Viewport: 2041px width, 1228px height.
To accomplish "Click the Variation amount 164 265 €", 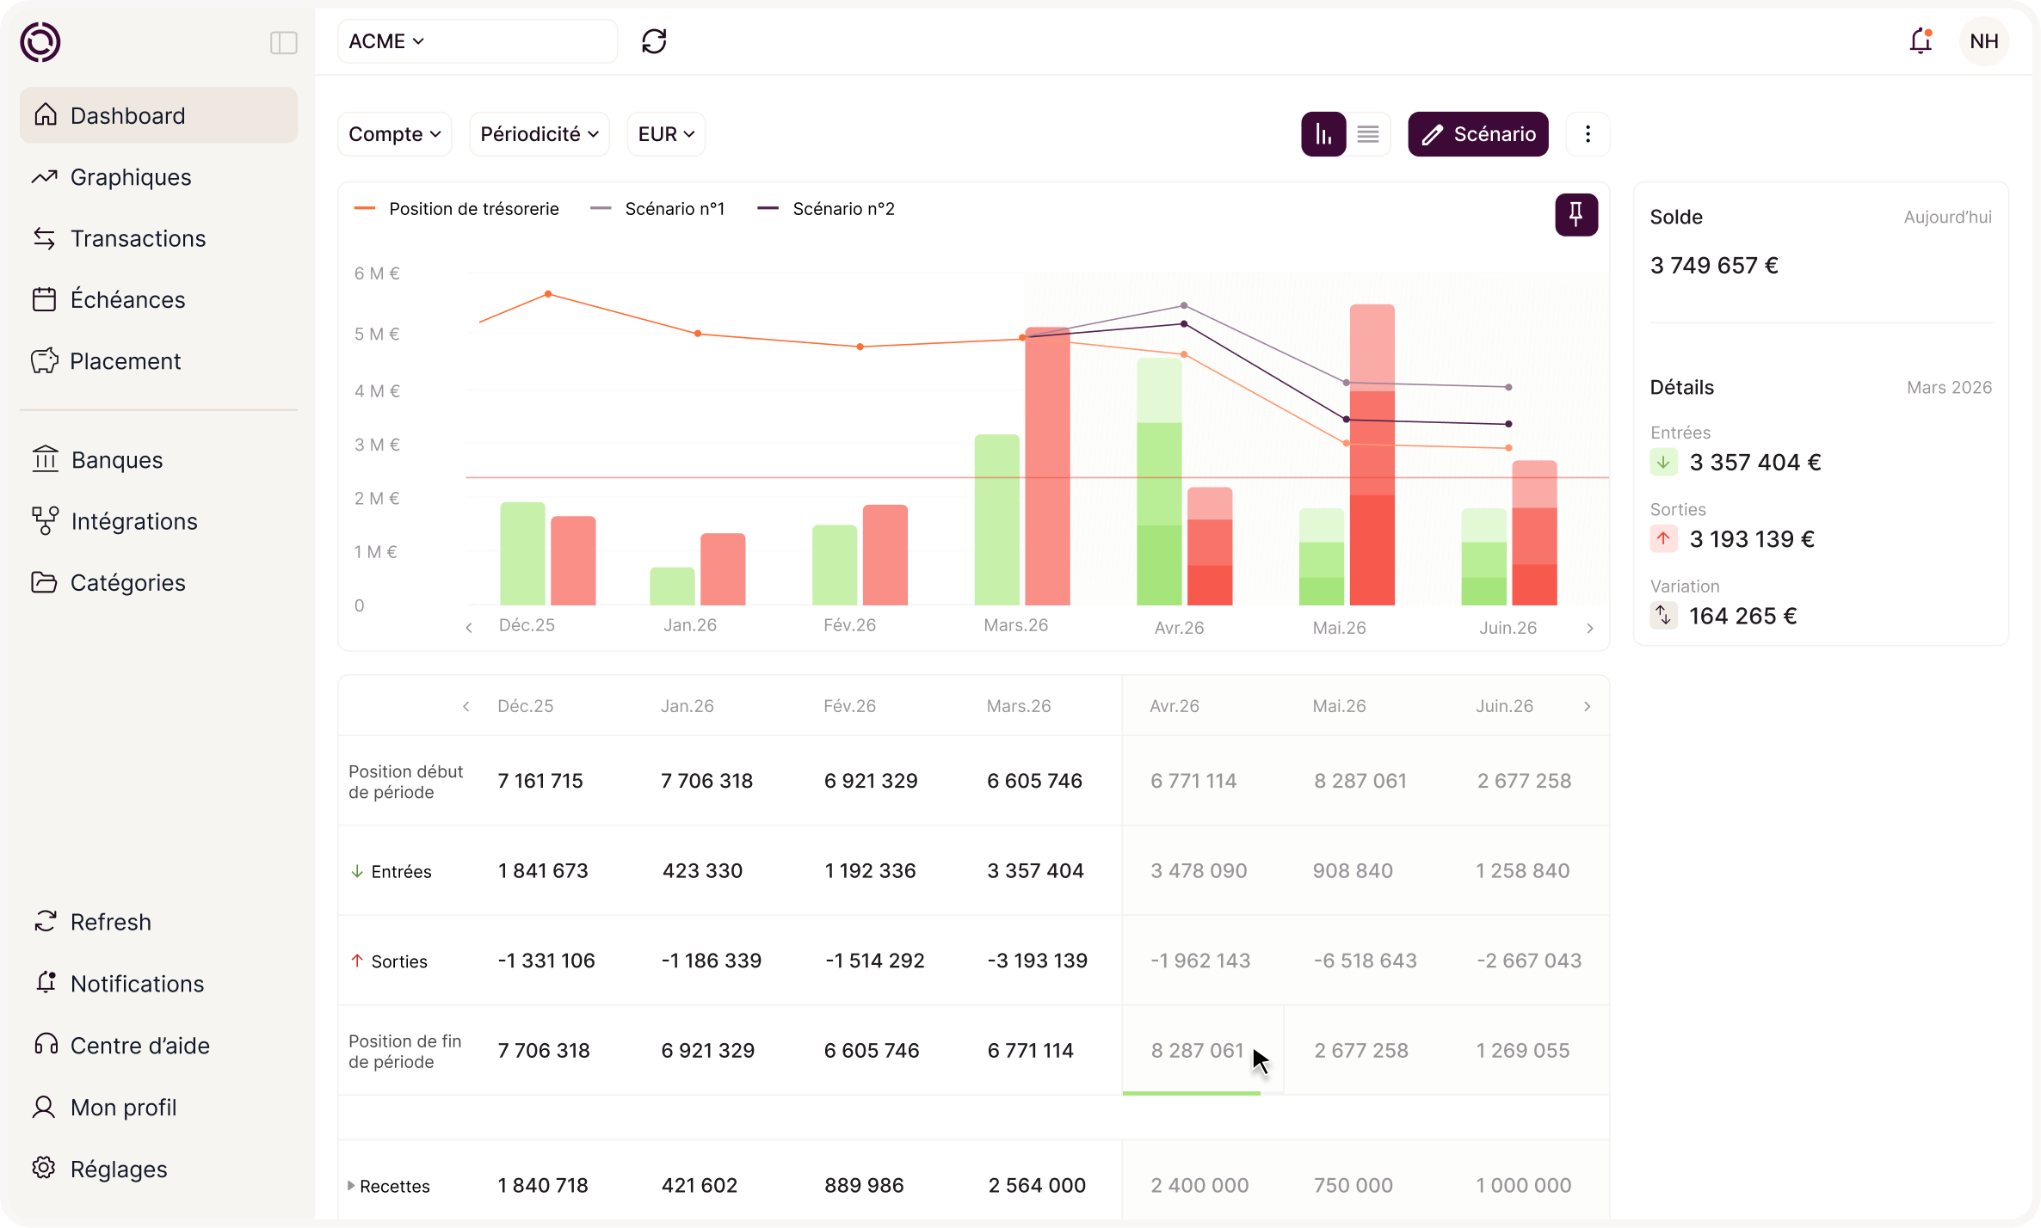I will [1743, 616].
